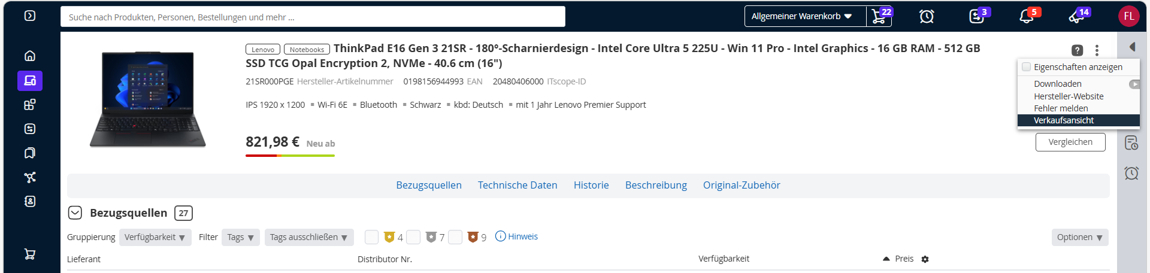Tick the gold badge filter checkbox

coord(371,237)
